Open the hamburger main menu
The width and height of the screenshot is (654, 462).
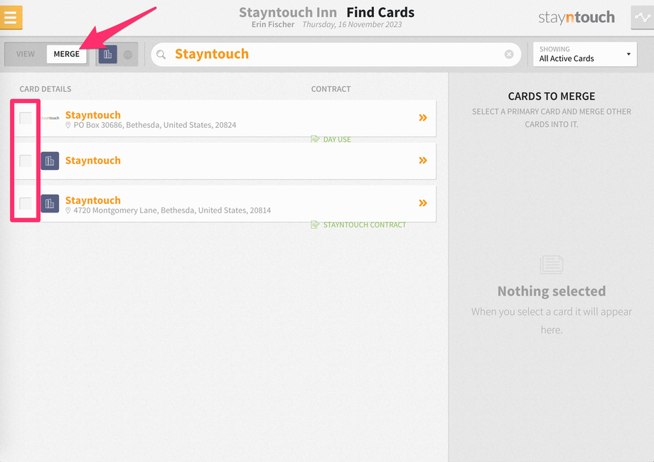[11, 18]
